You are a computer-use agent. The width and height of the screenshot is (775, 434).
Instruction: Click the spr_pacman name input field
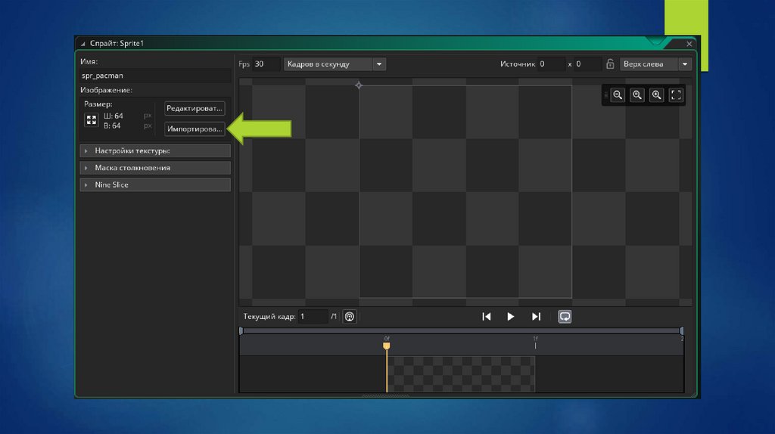[155, 76]
